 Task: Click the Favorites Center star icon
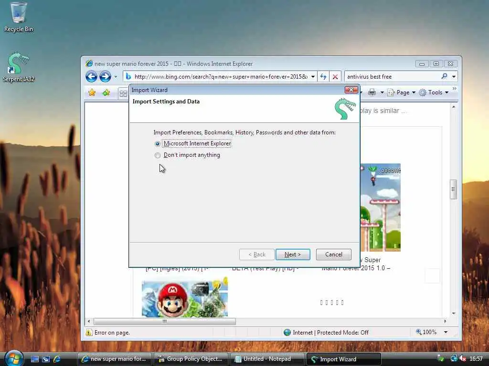[92, 92]
